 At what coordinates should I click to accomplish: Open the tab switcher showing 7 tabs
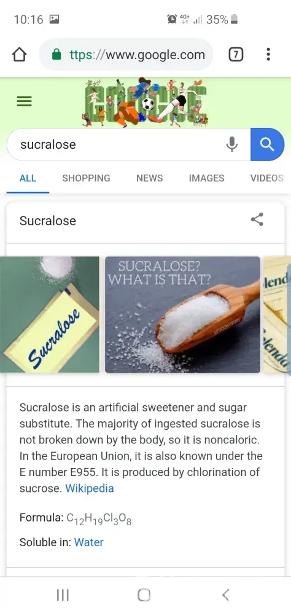pos(235,55)
